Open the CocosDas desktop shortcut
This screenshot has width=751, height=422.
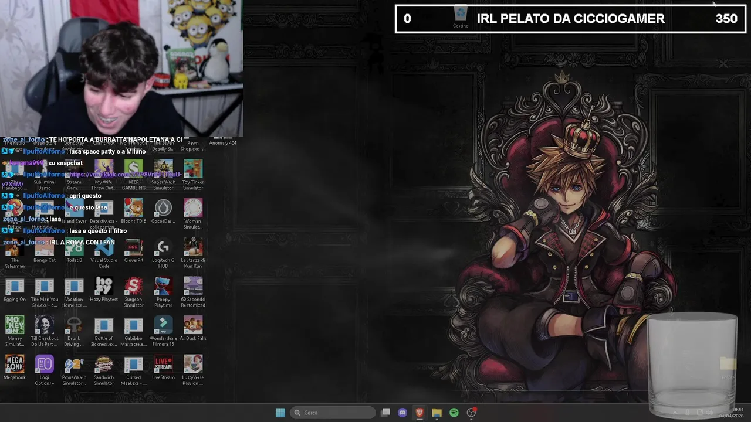click(163, 211)
